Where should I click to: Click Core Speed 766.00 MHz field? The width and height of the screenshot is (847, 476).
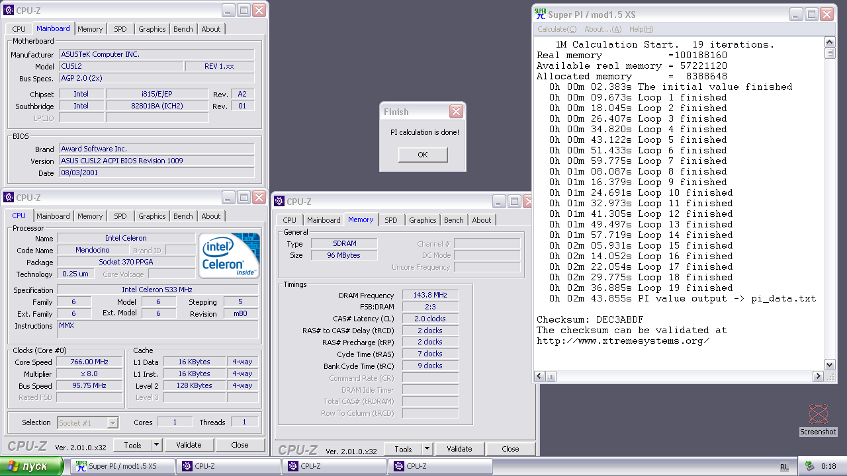point(89,362)
